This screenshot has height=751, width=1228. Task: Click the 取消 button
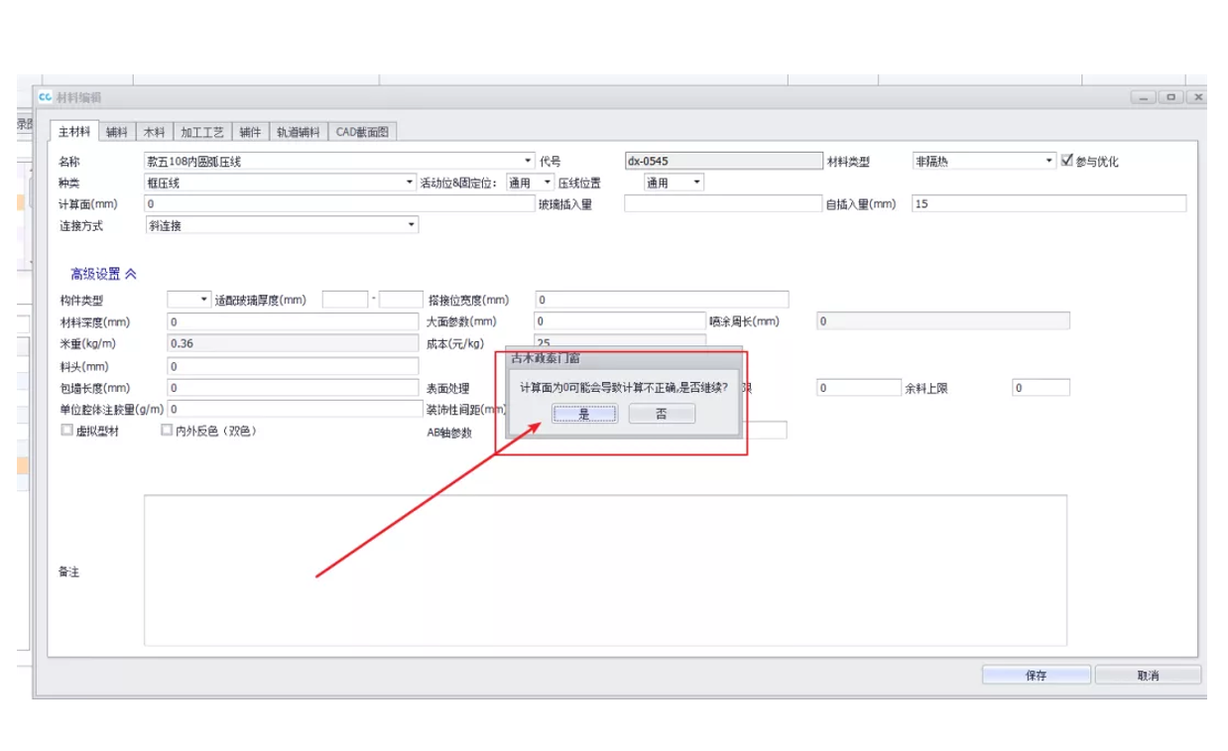pos(1148,676)
